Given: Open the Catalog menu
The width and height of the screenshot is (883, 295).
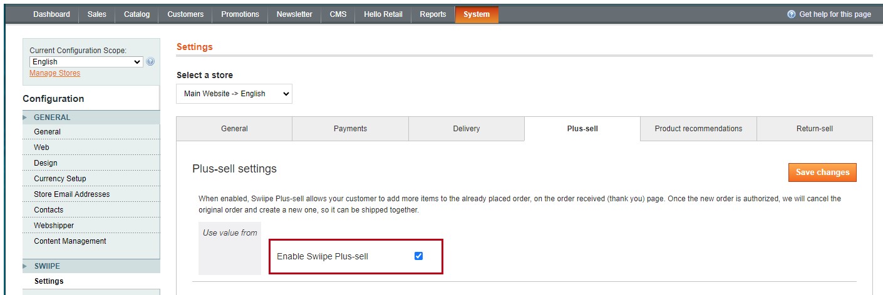Looking at the screenshot, I should click(x=137, y=14).
